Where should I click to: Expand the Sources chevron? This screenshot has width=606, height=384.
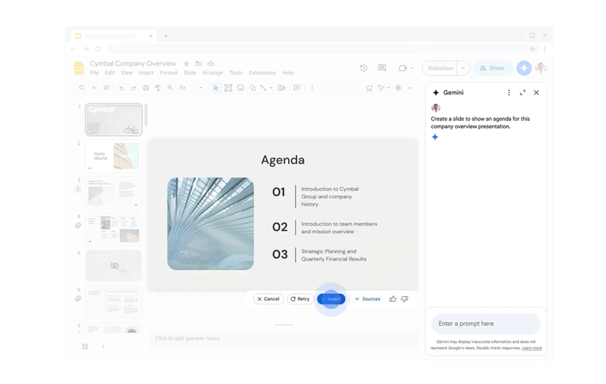[358, 299]
